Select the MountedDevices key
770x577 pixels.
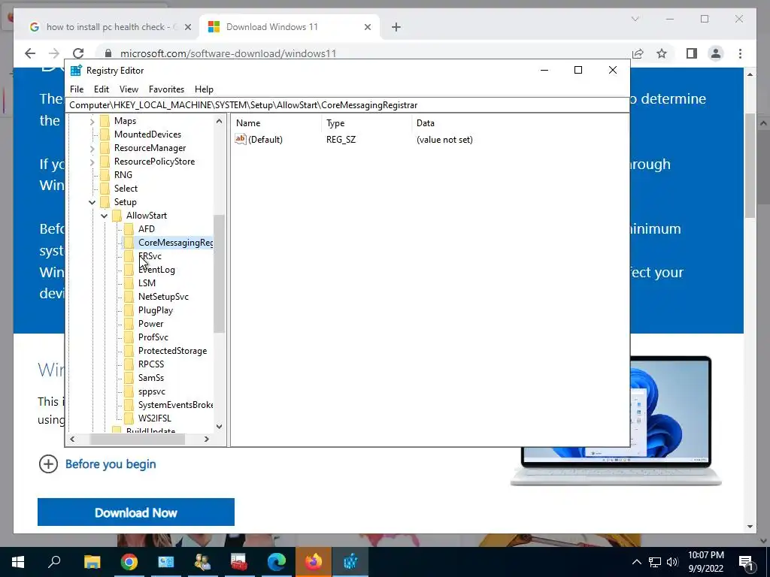pyautogui.click(x=147, y=134)
